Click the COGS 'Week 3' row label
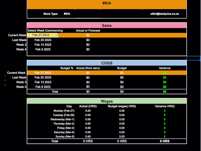 (21, 82)
